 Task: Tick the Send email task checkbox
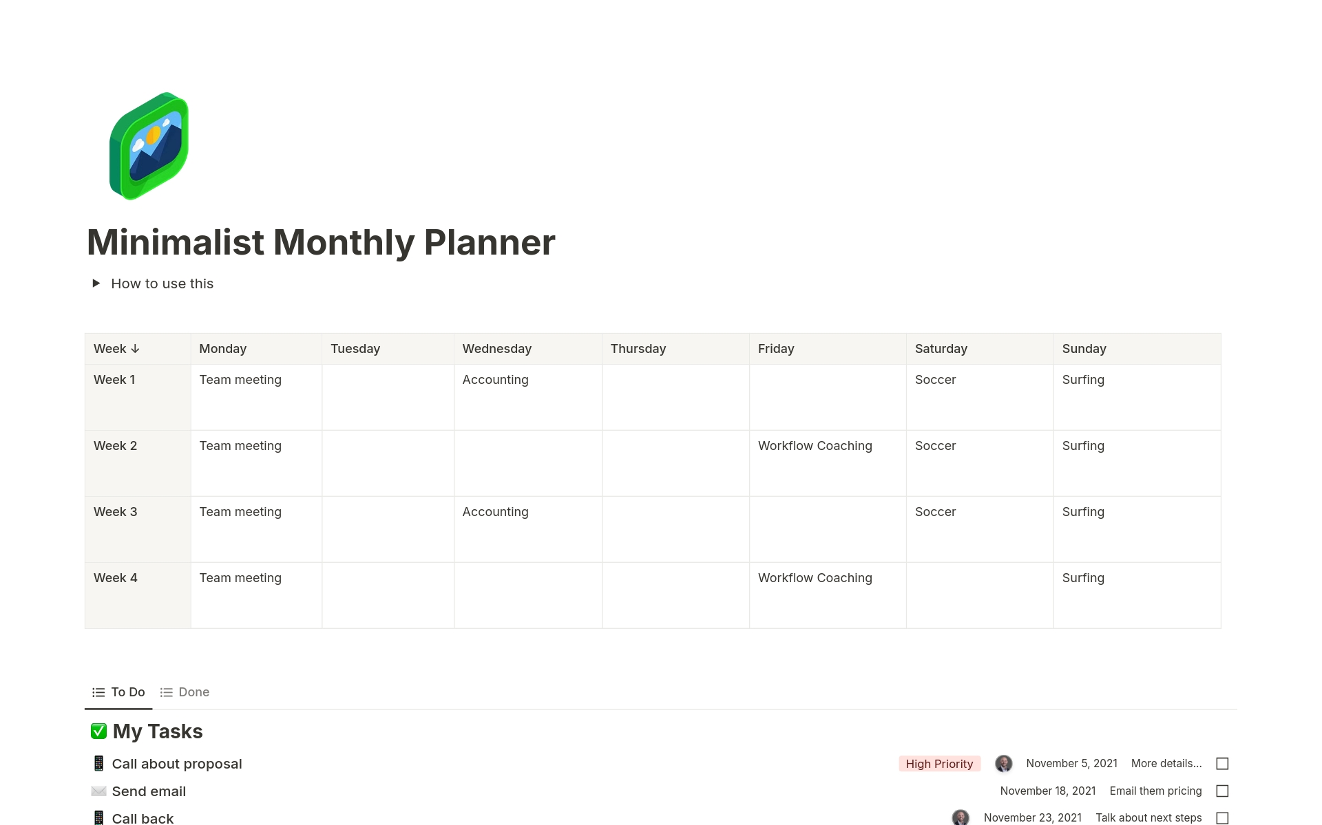point(1222,791)
